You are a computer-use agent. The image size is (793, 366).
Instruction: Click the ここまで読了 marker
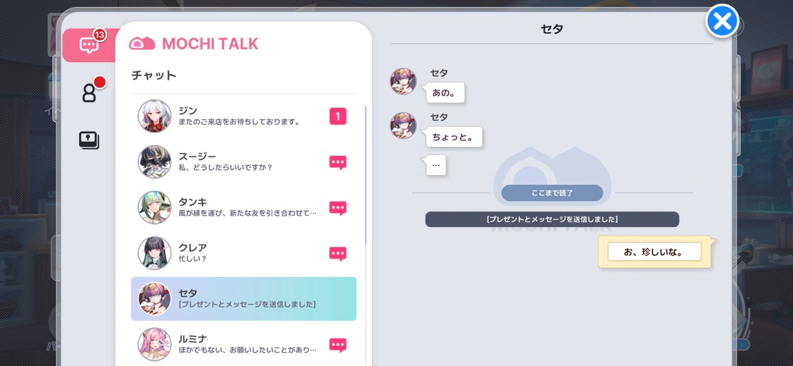552,193
